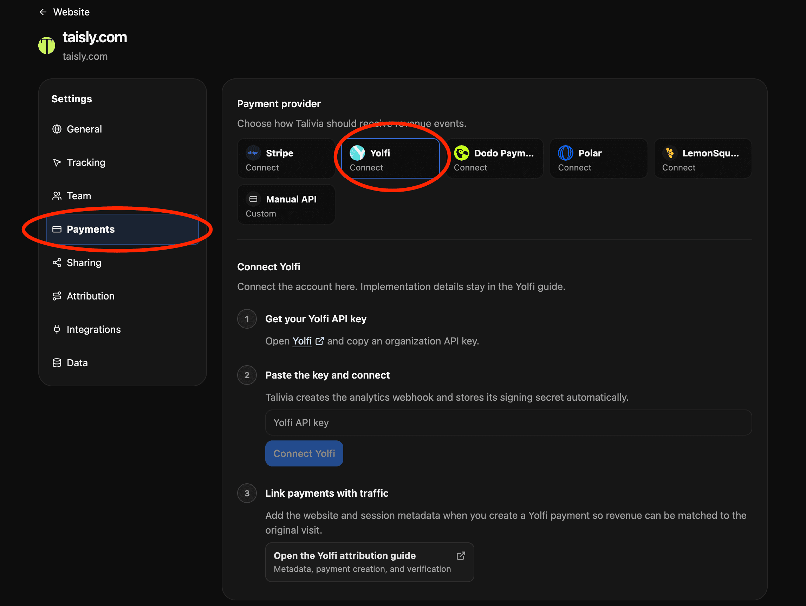Image resolution: width=806 pixels, height=606 pixels.
Task: Click the General globe icon
Action: point(57,129)
